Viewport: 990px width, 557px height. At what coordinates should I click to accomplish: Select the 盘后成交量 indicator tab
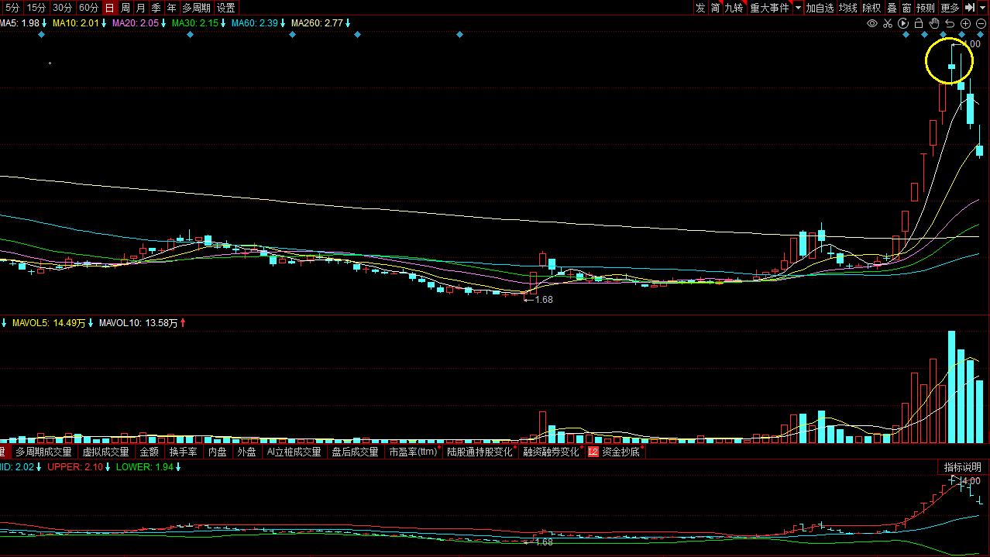click(x=355, y=452)
